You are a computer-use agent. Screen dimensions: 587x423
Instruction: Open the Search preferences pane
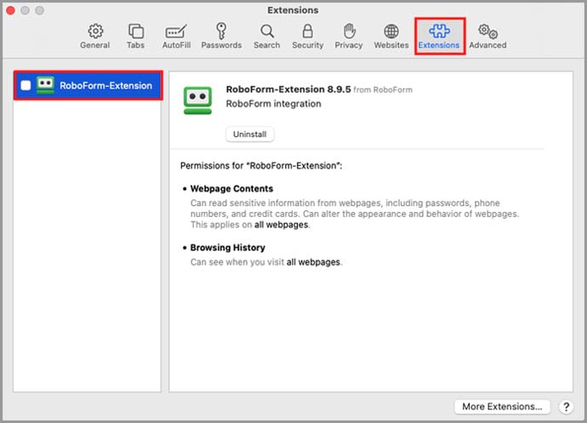[x=266, y=37]
